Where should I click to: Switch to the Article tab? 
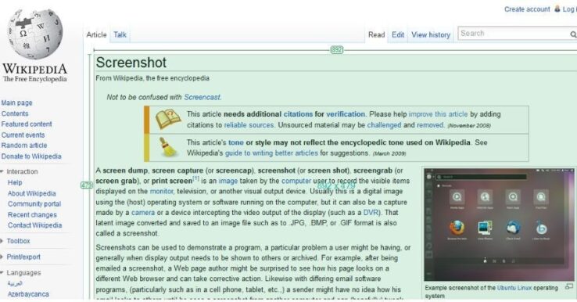click(x=96, y=34)
